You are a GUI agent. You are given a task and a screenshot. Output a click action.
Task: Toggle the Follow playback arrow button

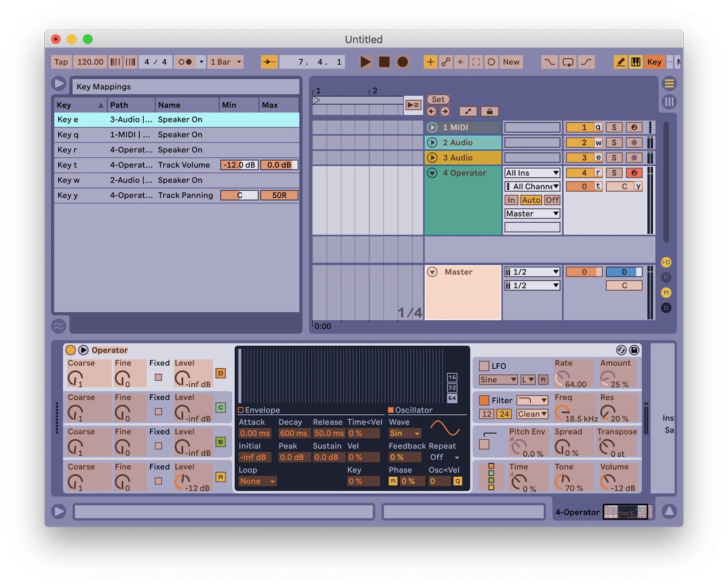point(269,62)
